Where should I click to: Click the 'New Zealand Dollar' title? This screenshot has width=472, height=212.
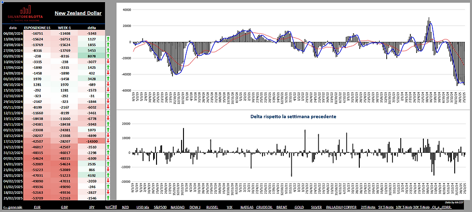click(x=78, y=13)
